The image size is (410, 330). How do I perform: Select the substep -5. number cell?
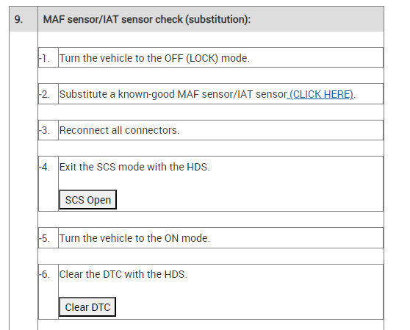click(48, 238)
